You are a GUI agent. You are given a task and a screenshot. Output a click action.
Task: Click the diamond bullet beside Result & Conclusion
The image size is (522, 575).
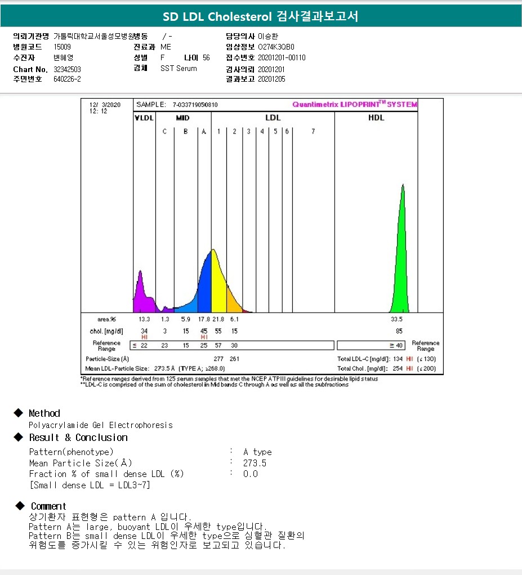18,437
